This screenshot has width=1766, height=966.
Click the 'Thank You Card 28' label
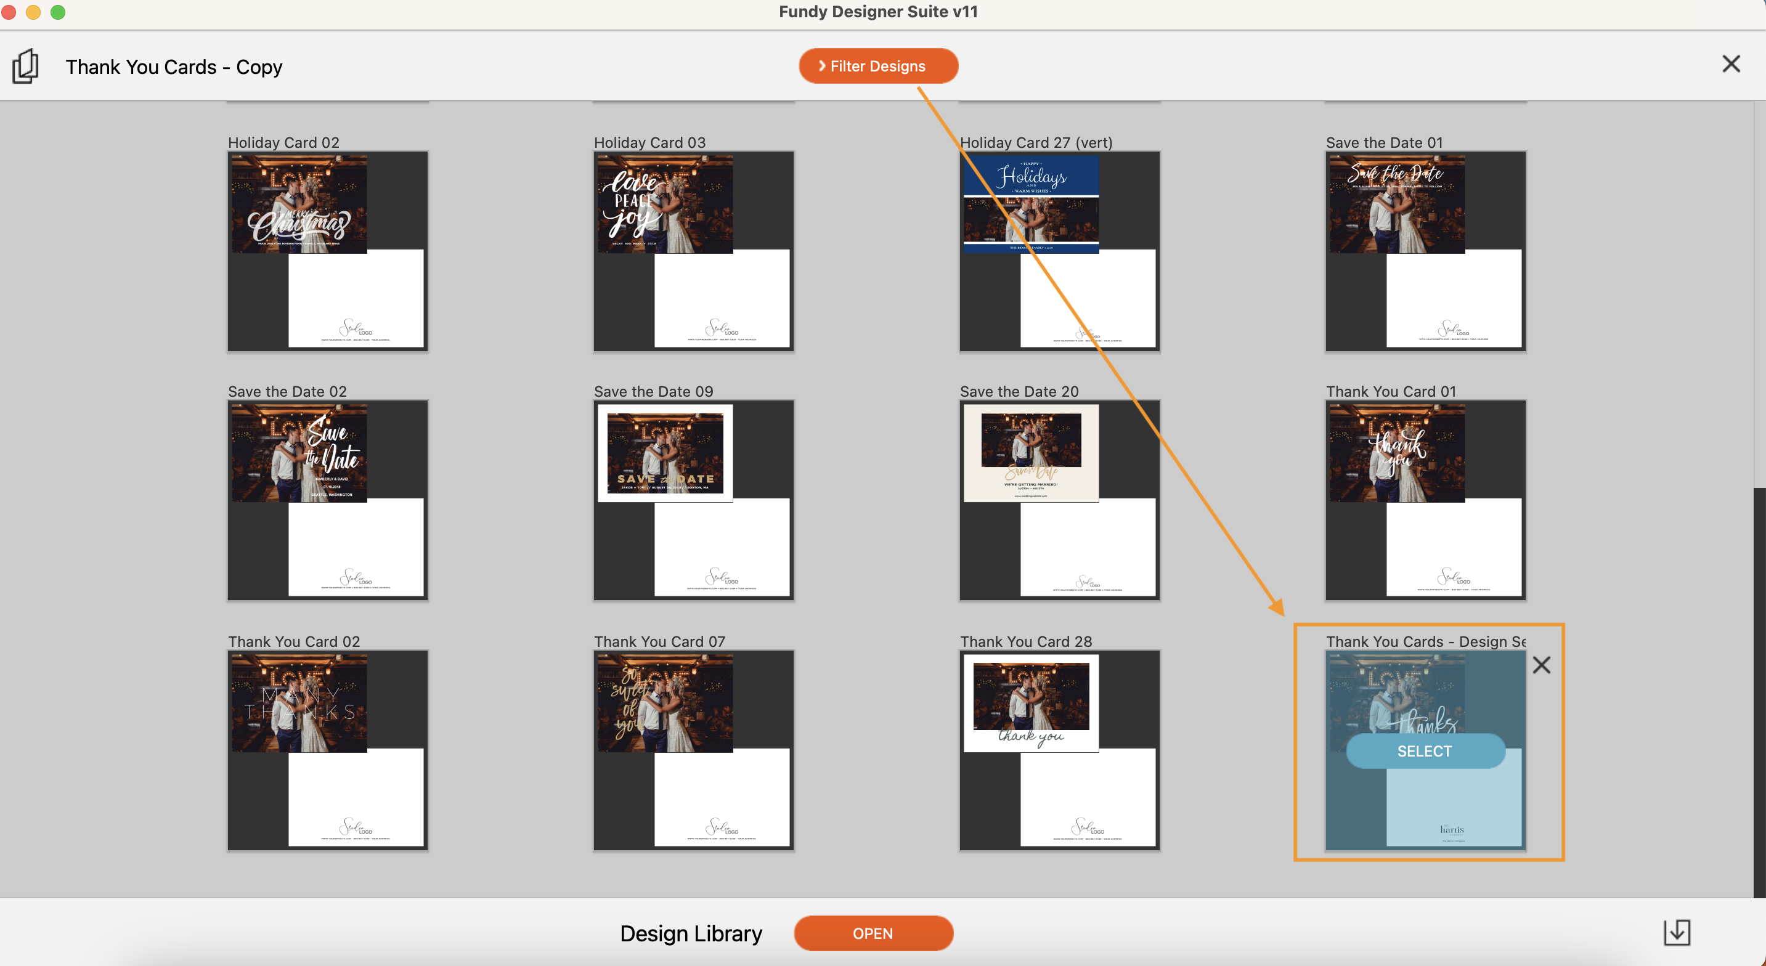click(x=1027, y=642)
